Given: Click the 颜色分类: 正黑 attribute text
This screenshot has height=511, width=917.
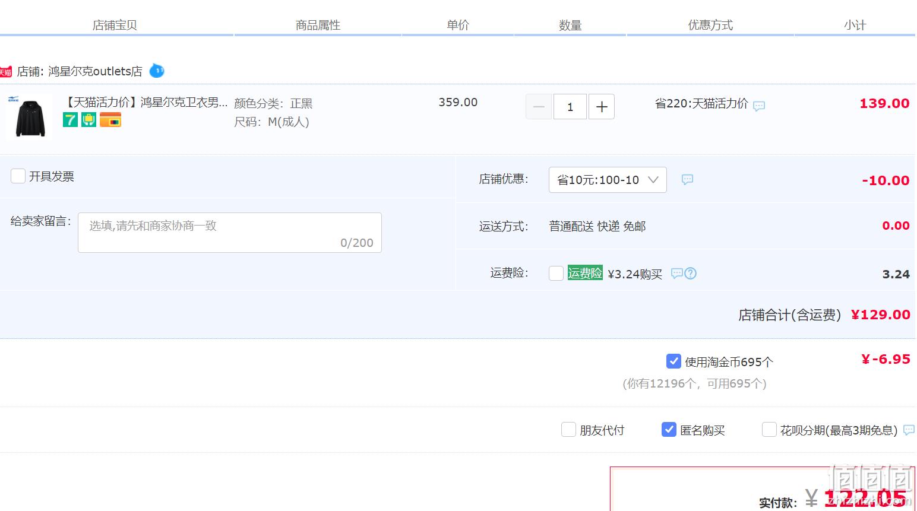Looking at the screenshot, I should (x=273, y=103).
